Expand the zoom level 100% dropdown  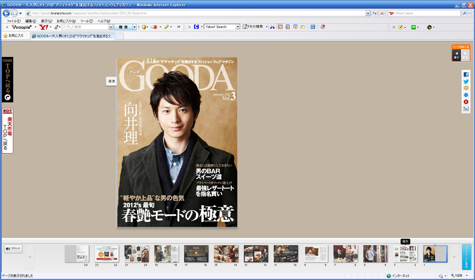(466, 276)
